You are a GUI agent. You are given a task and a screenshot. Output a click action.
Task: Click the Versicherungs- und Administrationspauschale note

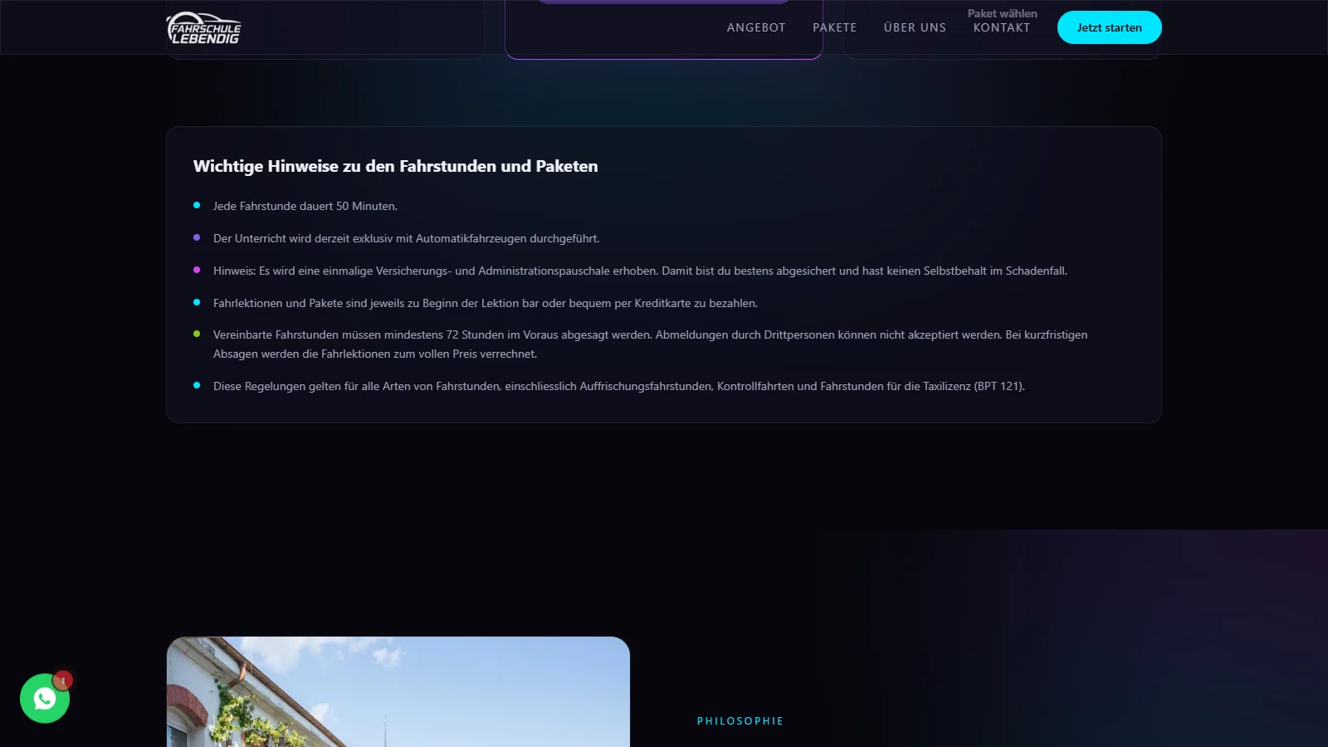tap(640, 271)
